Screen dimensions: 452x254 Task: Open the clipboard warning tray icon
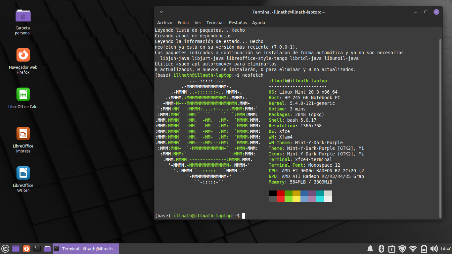[391, 249]
